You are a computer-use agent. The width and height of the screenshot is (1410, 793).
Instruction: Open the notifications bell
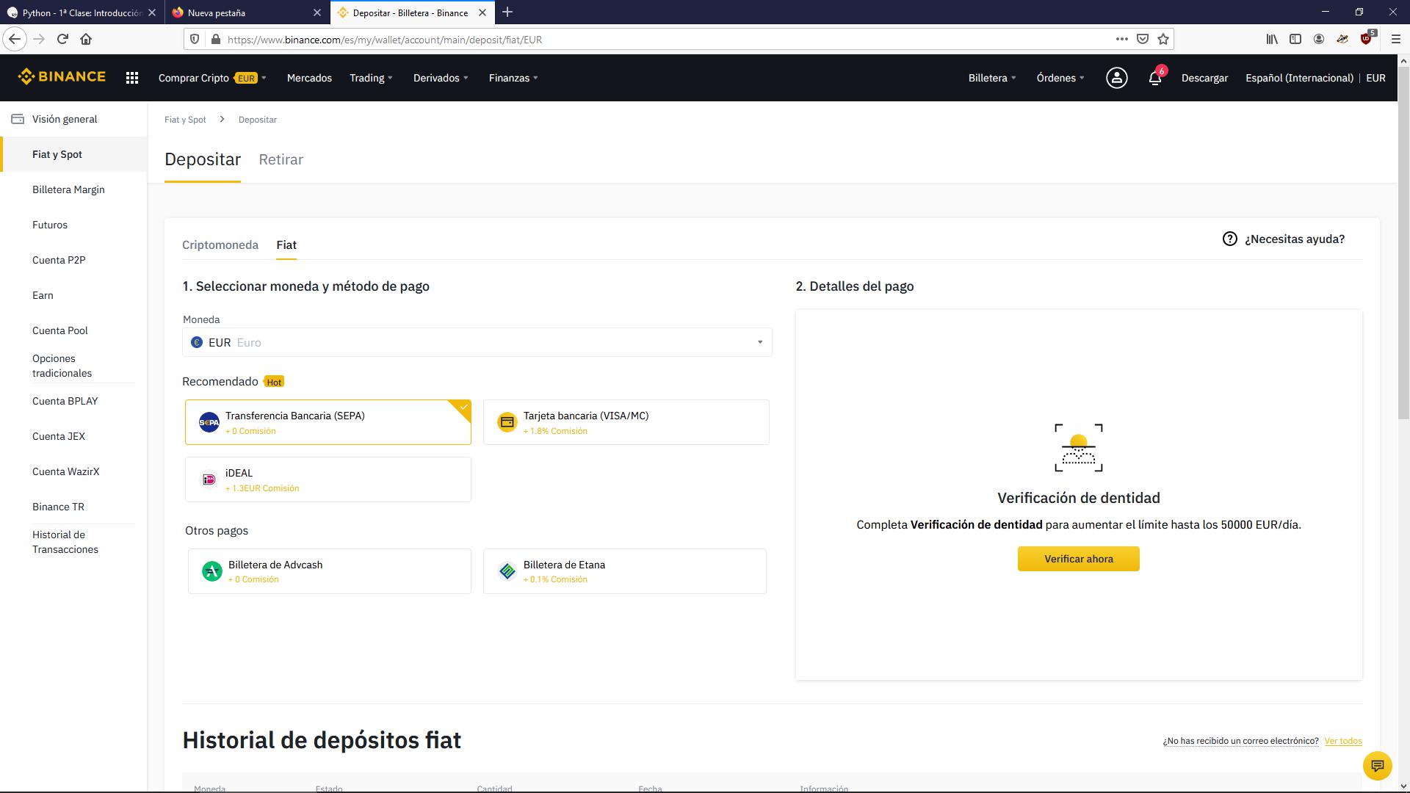point(1154,79)
